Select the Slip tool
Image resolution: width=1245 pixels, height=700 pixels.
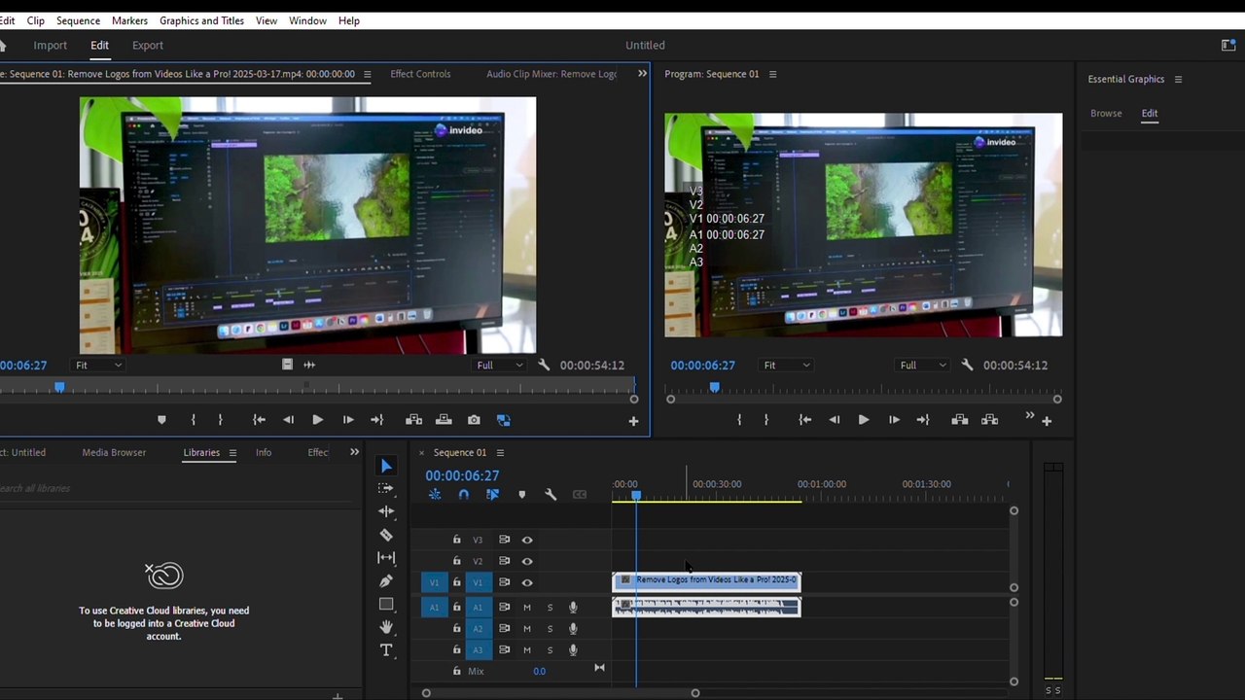point(386,558)
